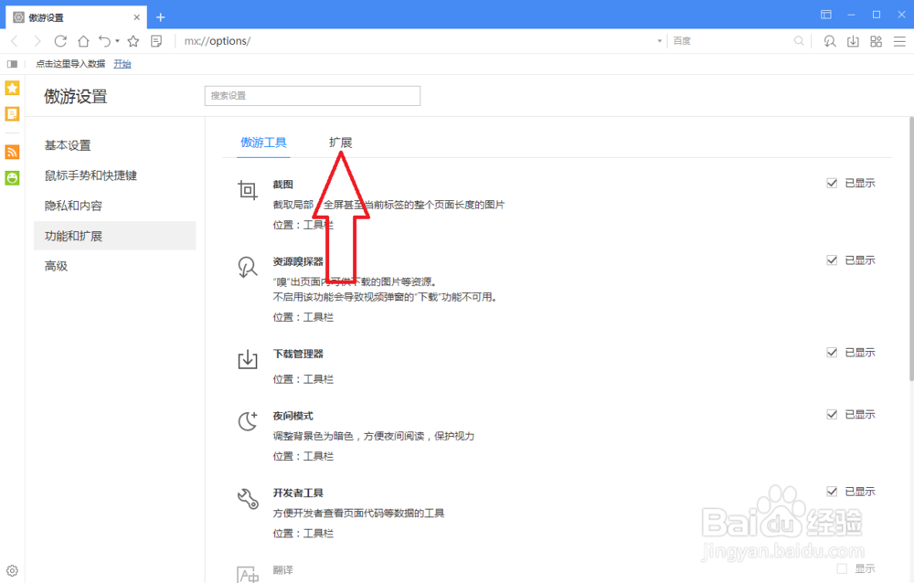
Task: Click the 点击这里导入数据 text
Action: pos(70,64)
